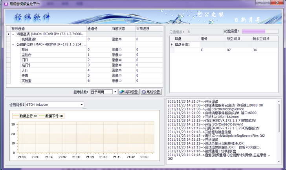Click the 磁盘容量 progress bar

[x=260, y=31]
